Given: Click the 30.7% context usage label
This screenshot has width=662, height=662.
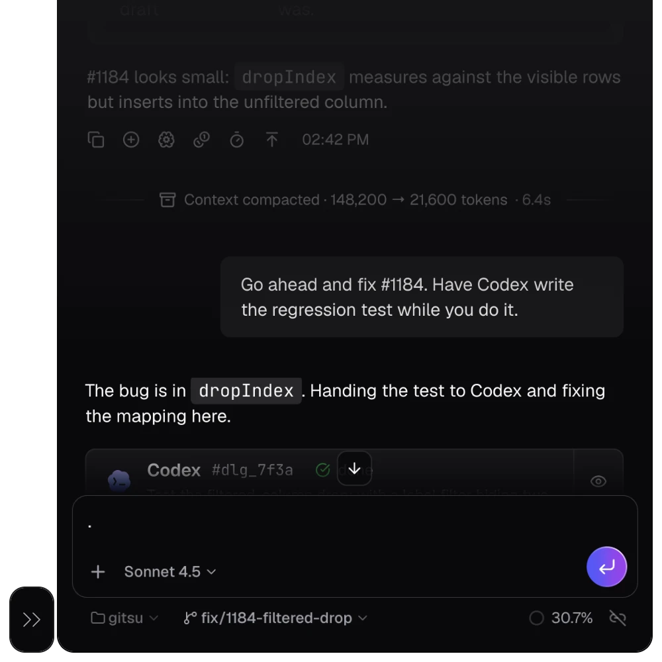Looking at the screenshot, I should (572, 618).
